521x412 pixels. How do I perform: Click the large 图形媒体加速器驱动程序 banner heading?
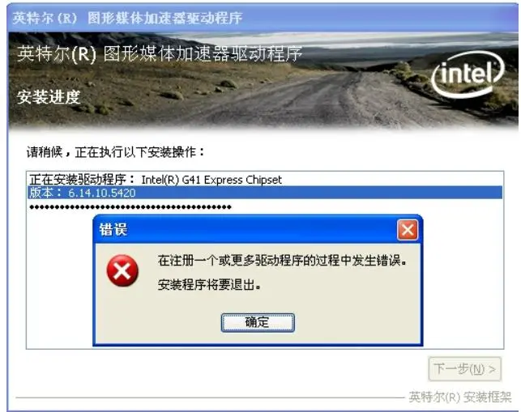[x=160, y=53]
